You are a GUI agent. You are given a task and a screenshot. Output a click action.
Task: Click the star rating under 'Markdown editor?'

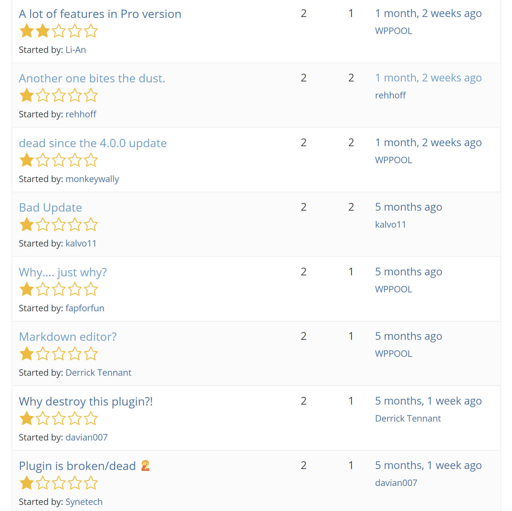point(59,354)
